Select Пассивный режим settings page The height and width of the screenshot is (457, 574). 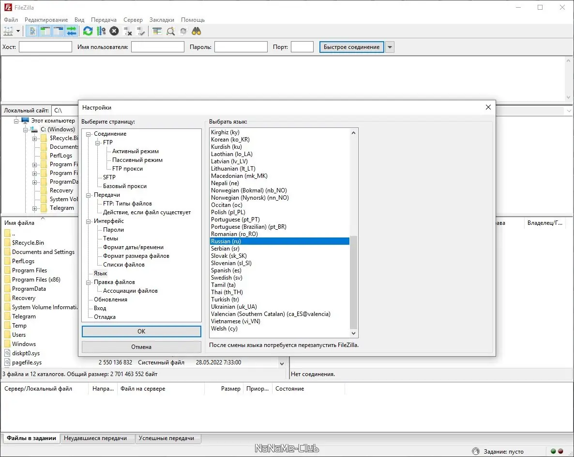click(137, 160)
